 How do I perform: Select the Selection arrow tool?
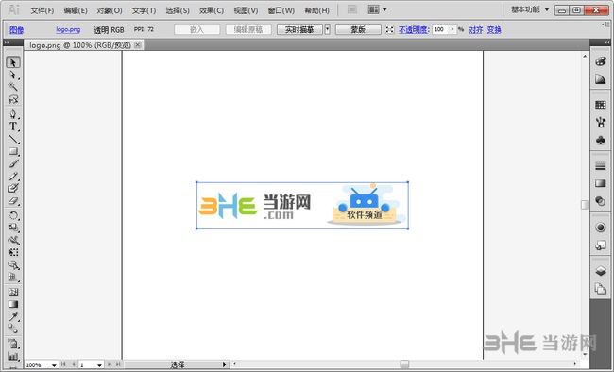click(x=13, y=62)
